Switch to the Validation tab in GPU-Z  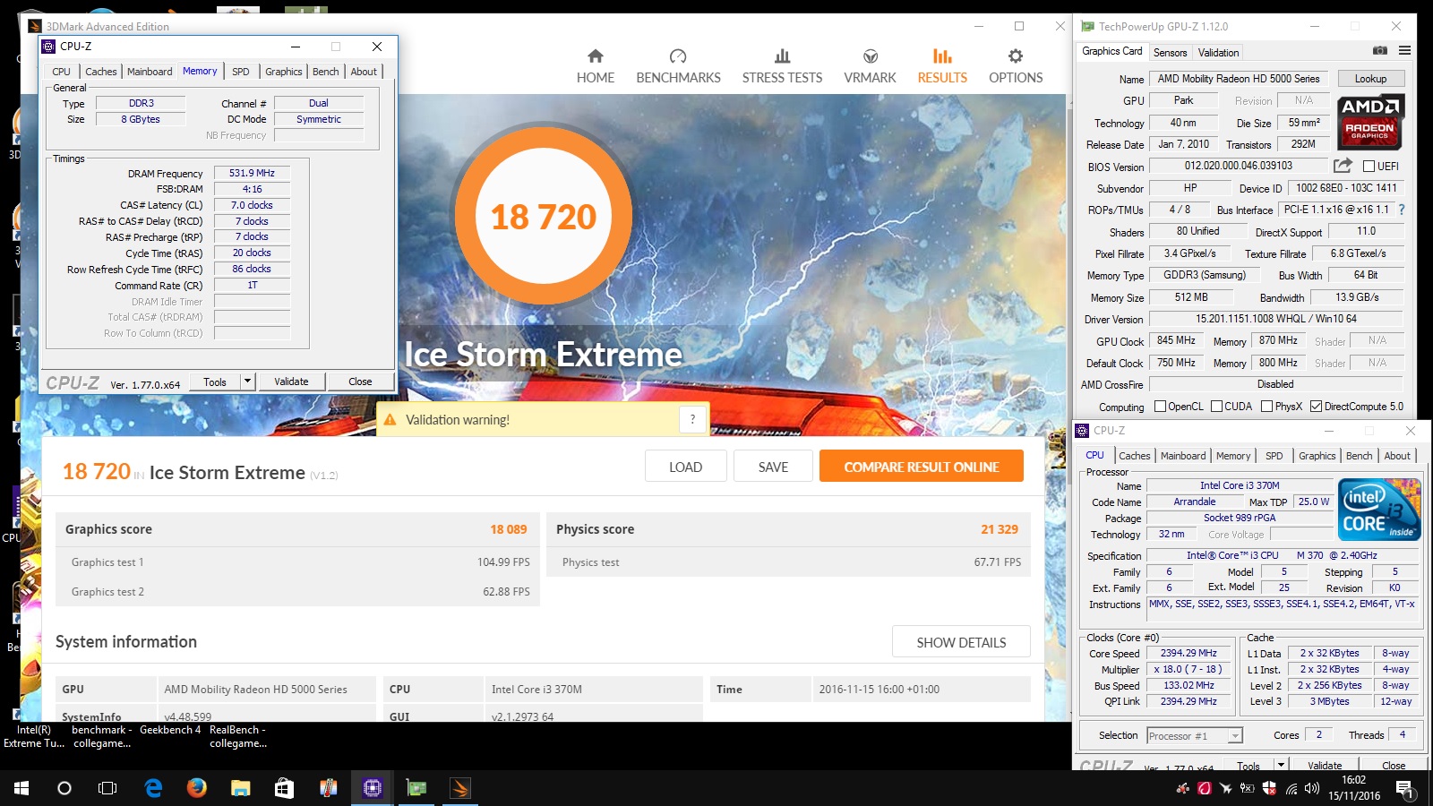[1218, 53]
